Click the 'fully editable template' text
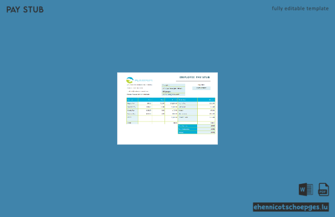Image resolution: width=335 pixels, height=217 pixels. click(x=300, y=9)
